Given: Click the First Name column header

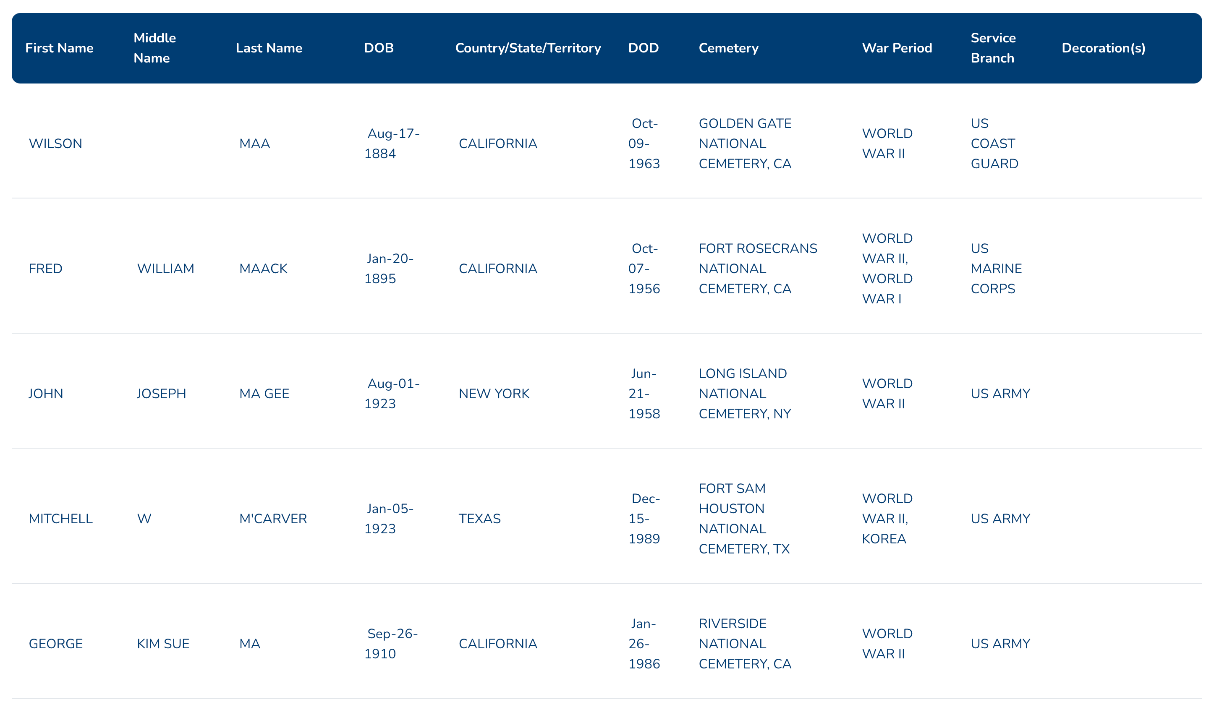Looking at the screenshot, I should [x=59, y=48].
